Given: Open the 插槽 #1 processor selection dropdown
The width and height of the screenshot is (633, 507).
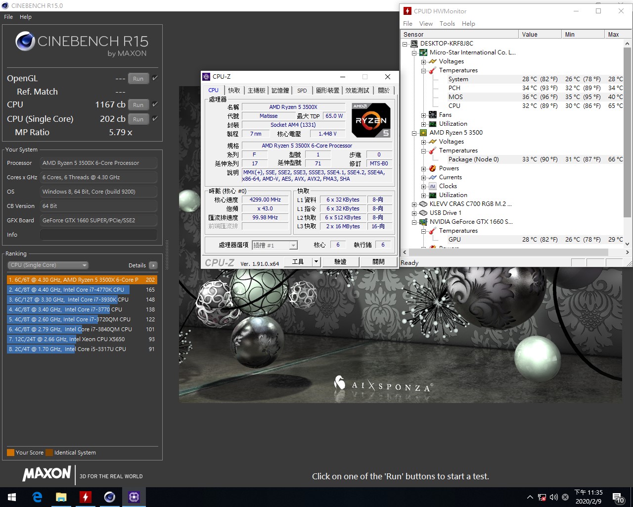Looking at the screenshot, I should pyautogui.click(x=275, y=245).
